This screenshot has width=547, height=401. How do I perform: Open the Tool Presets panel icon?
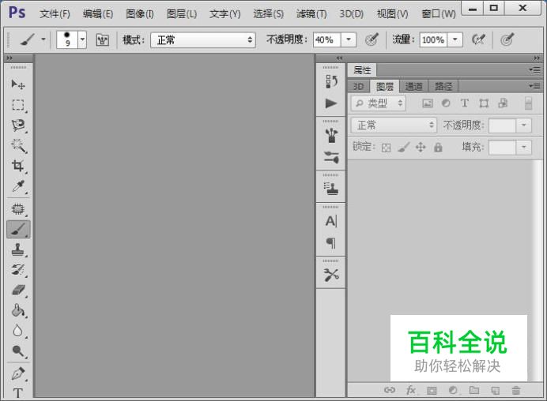331,275
